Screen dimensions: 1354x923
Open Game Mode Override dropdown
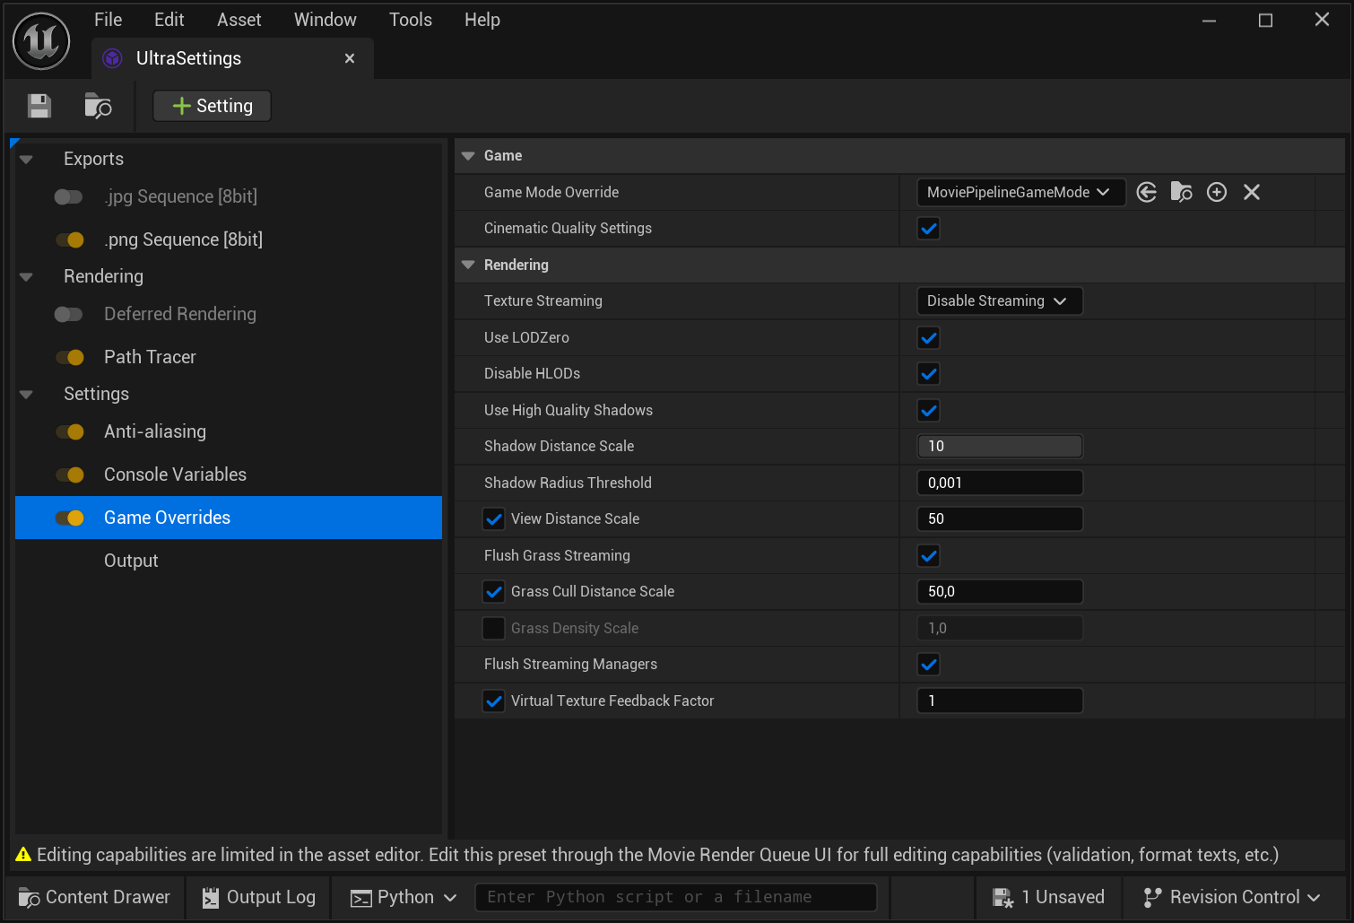1020,192
